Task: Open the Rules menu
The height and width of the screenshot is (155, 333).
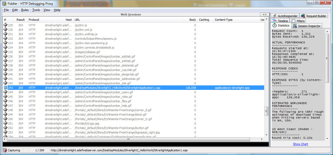Action: coord(25,10)
